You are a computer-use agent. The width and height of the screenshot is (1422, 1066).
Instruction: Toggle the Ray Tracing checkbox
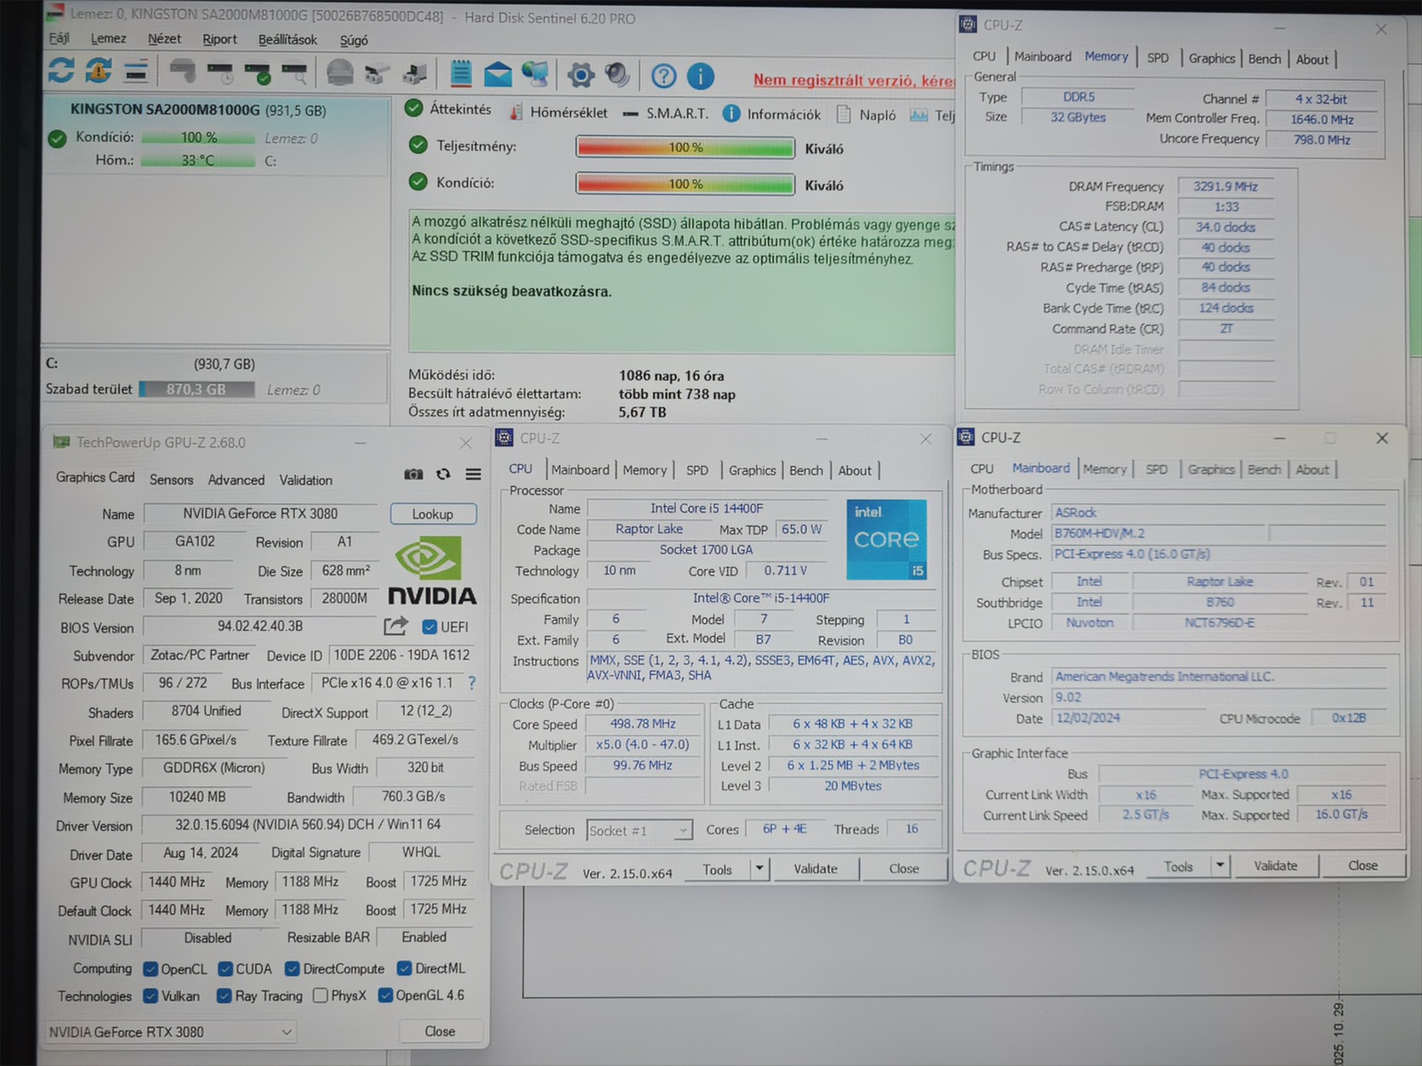tap(224, 995)
